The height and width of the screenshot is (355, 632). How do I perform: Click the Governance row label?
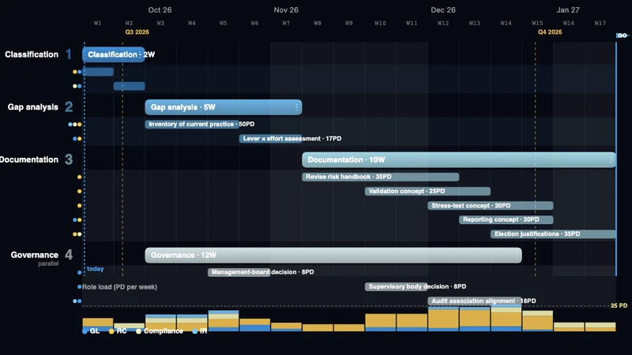point(34,255)
